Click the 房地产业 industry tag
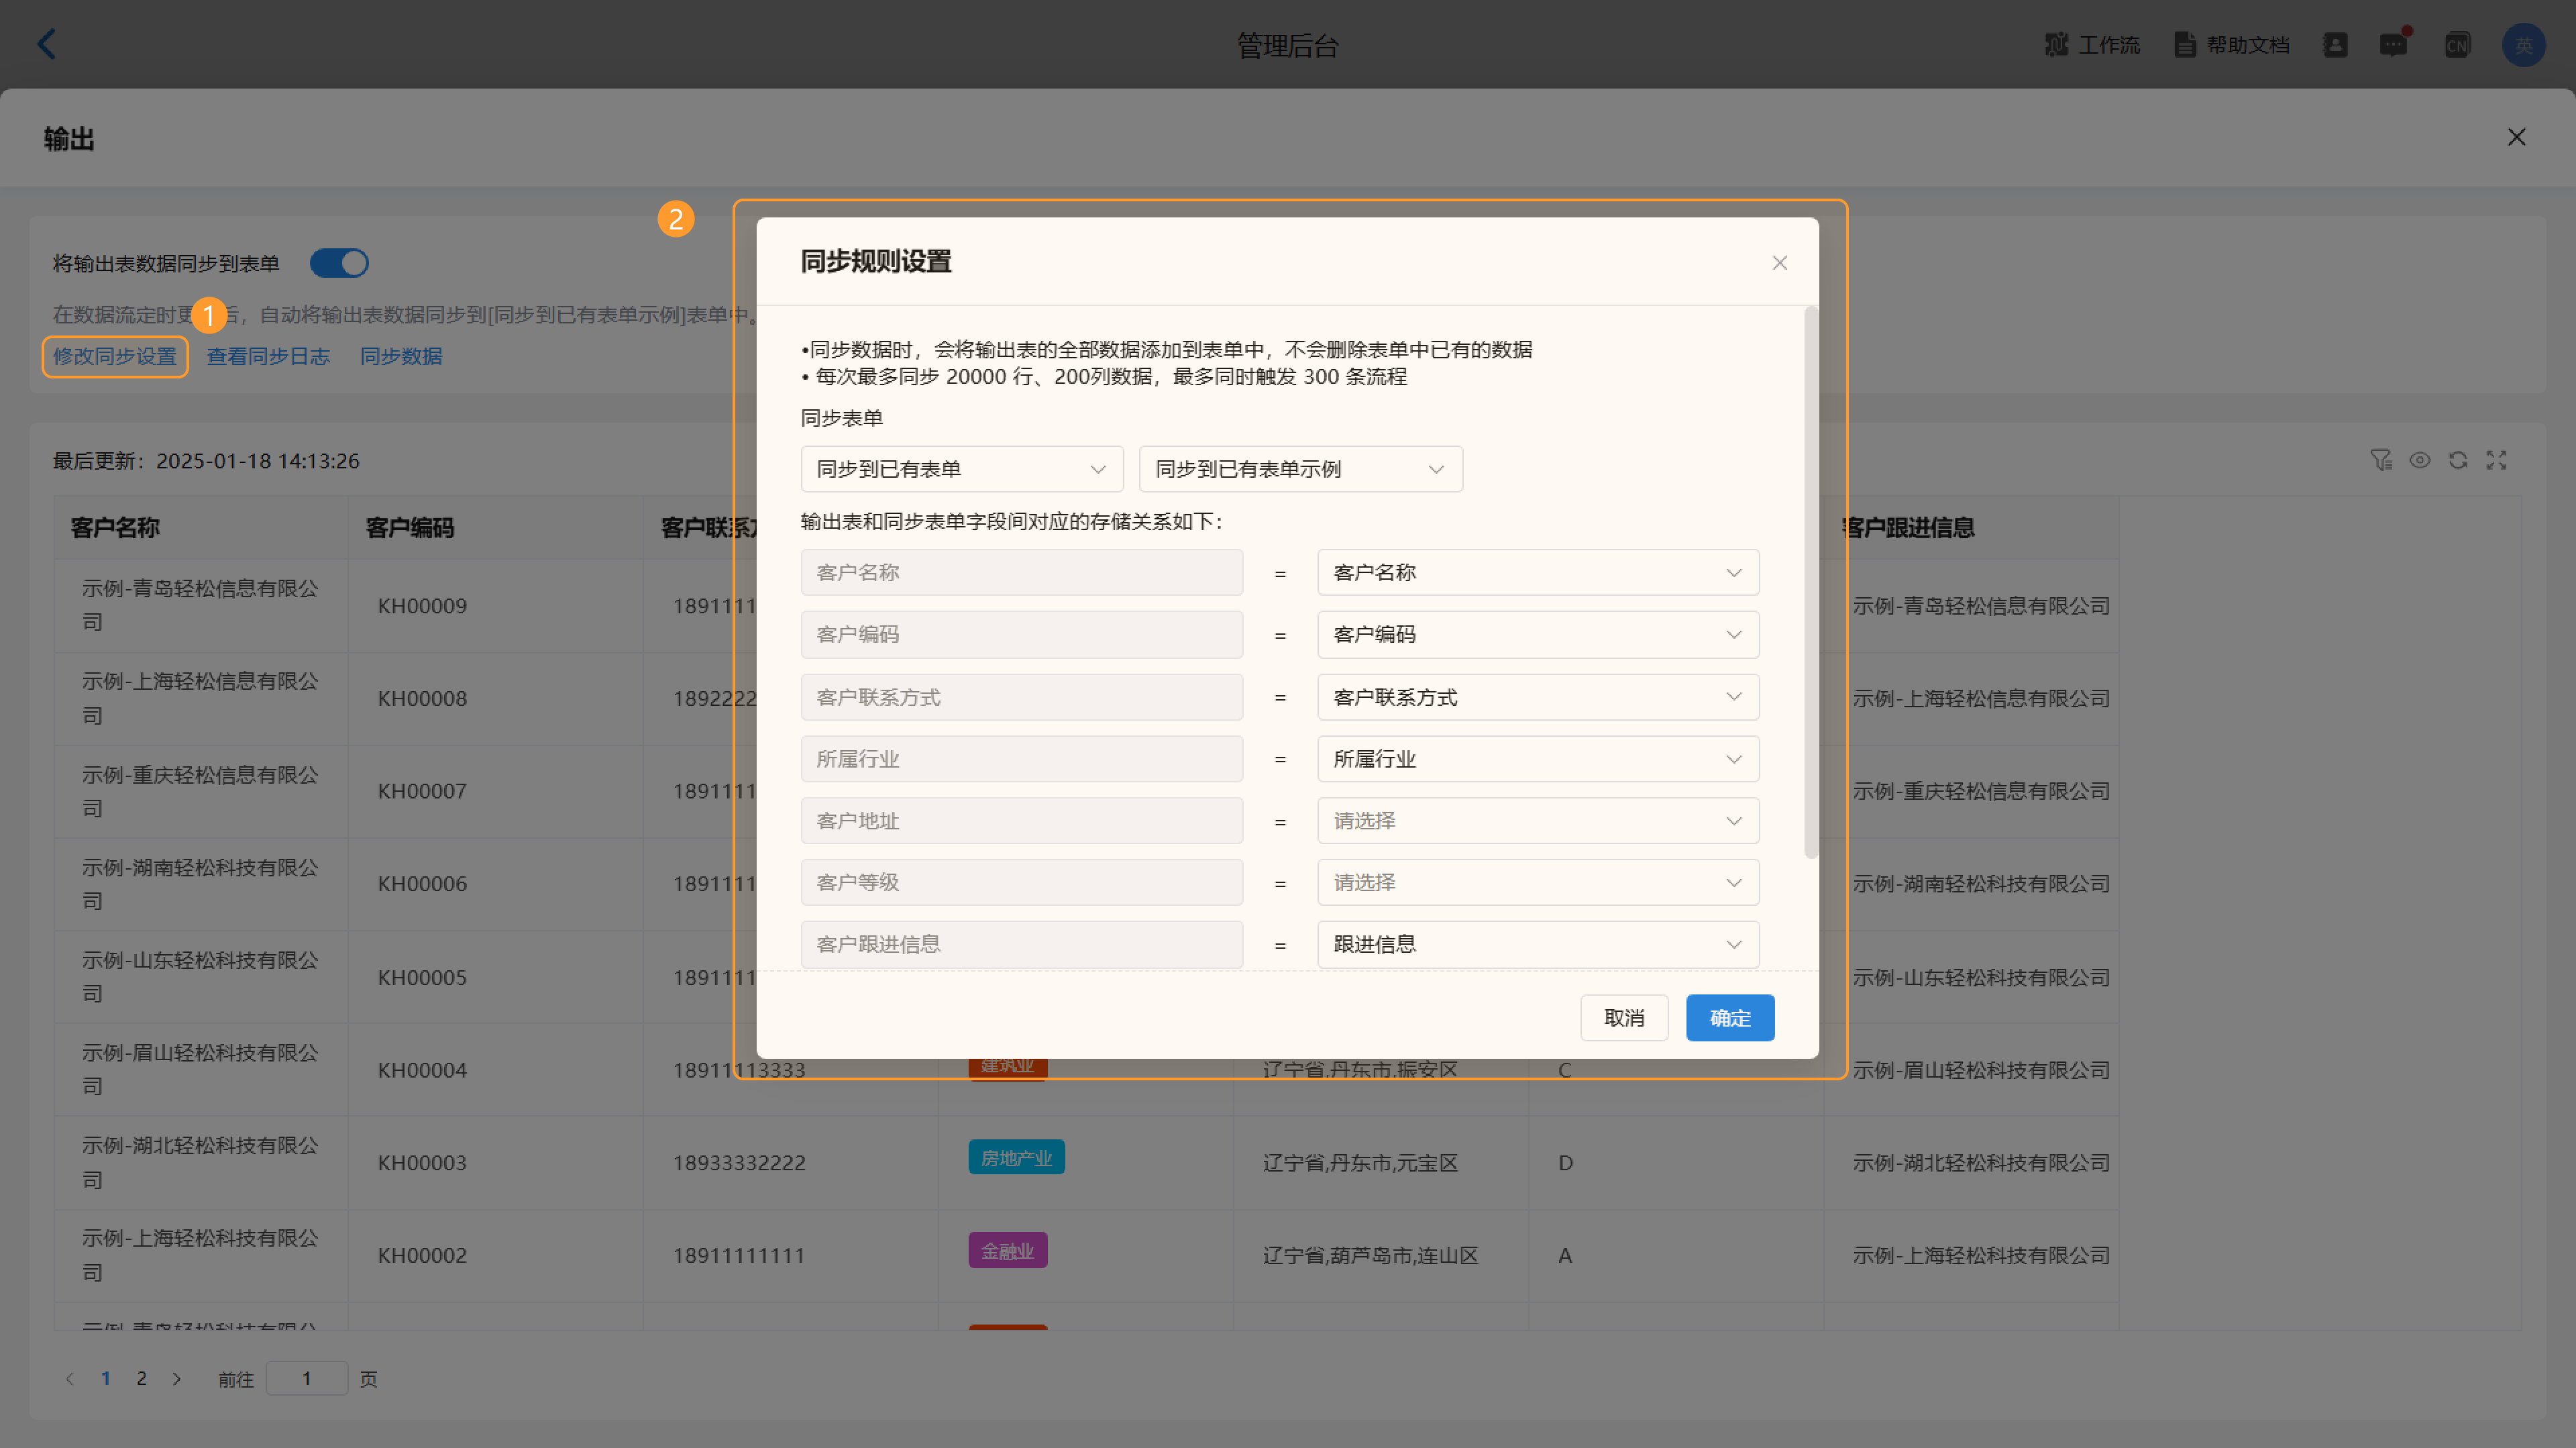The height and width of the screenshot is (1448, 2576). pos(1016,1158)
